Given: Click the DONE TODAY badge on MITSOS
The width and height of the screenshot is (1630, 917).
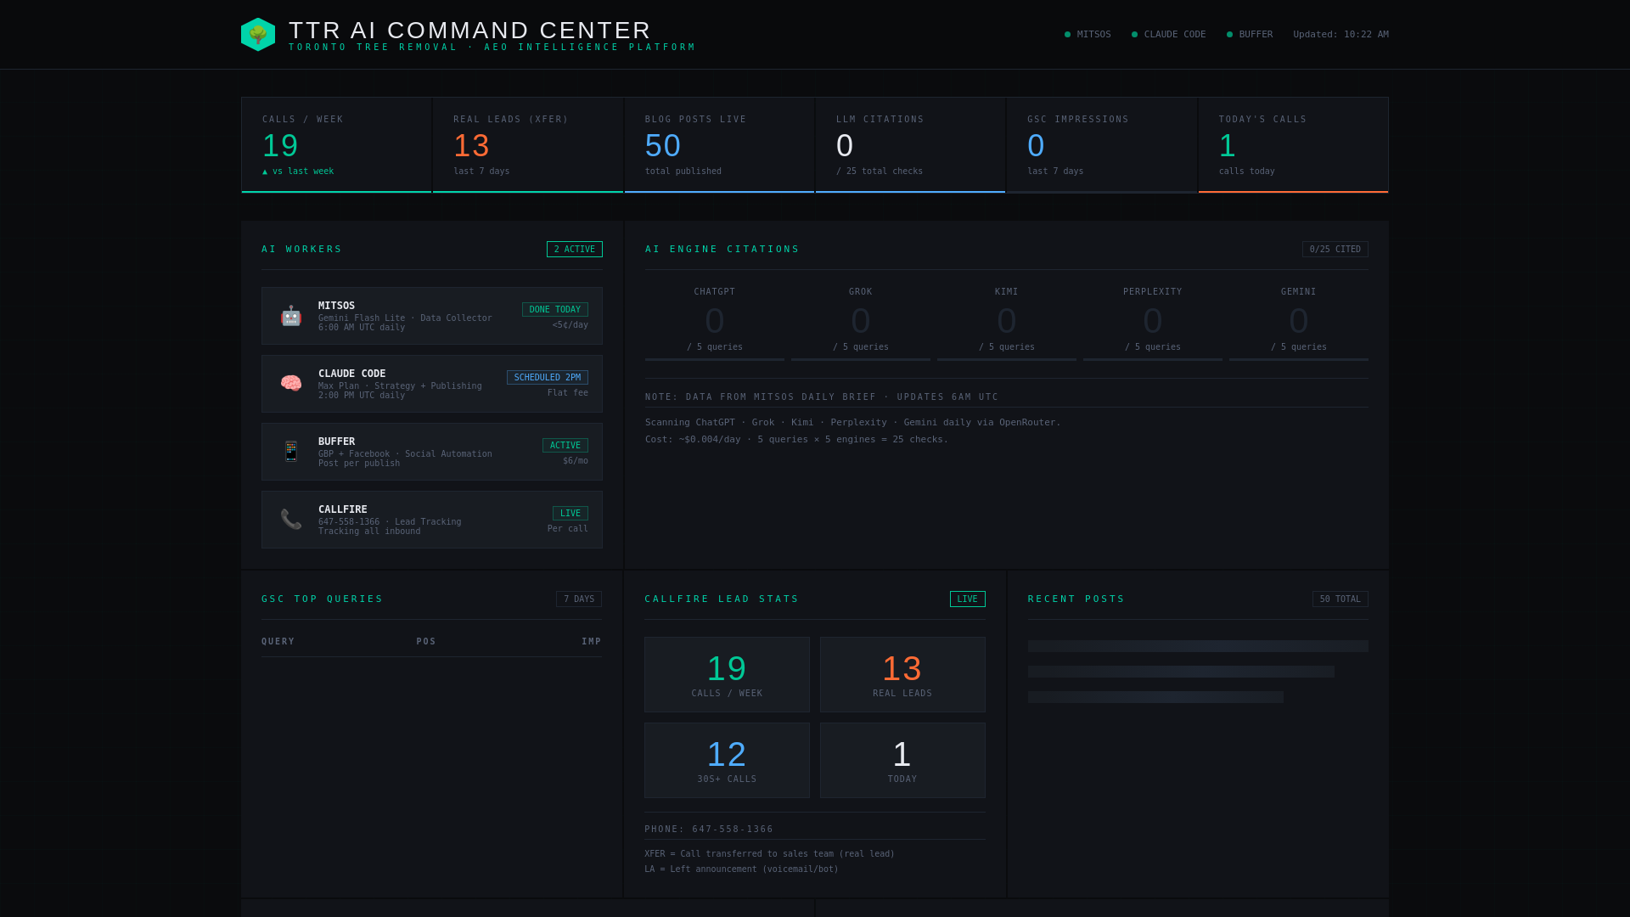Looking at the screenshot, I should click(x=555, y=310).
